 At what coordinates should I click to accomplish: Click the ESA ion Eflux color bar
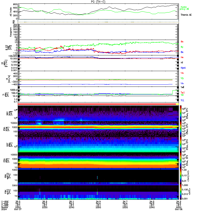[x=181, y=129]
